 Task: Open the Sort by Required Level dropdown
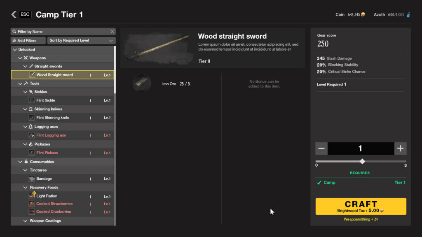coord(81,40)
